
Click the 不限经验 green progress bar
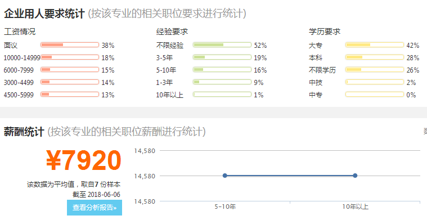pos(222,45)
